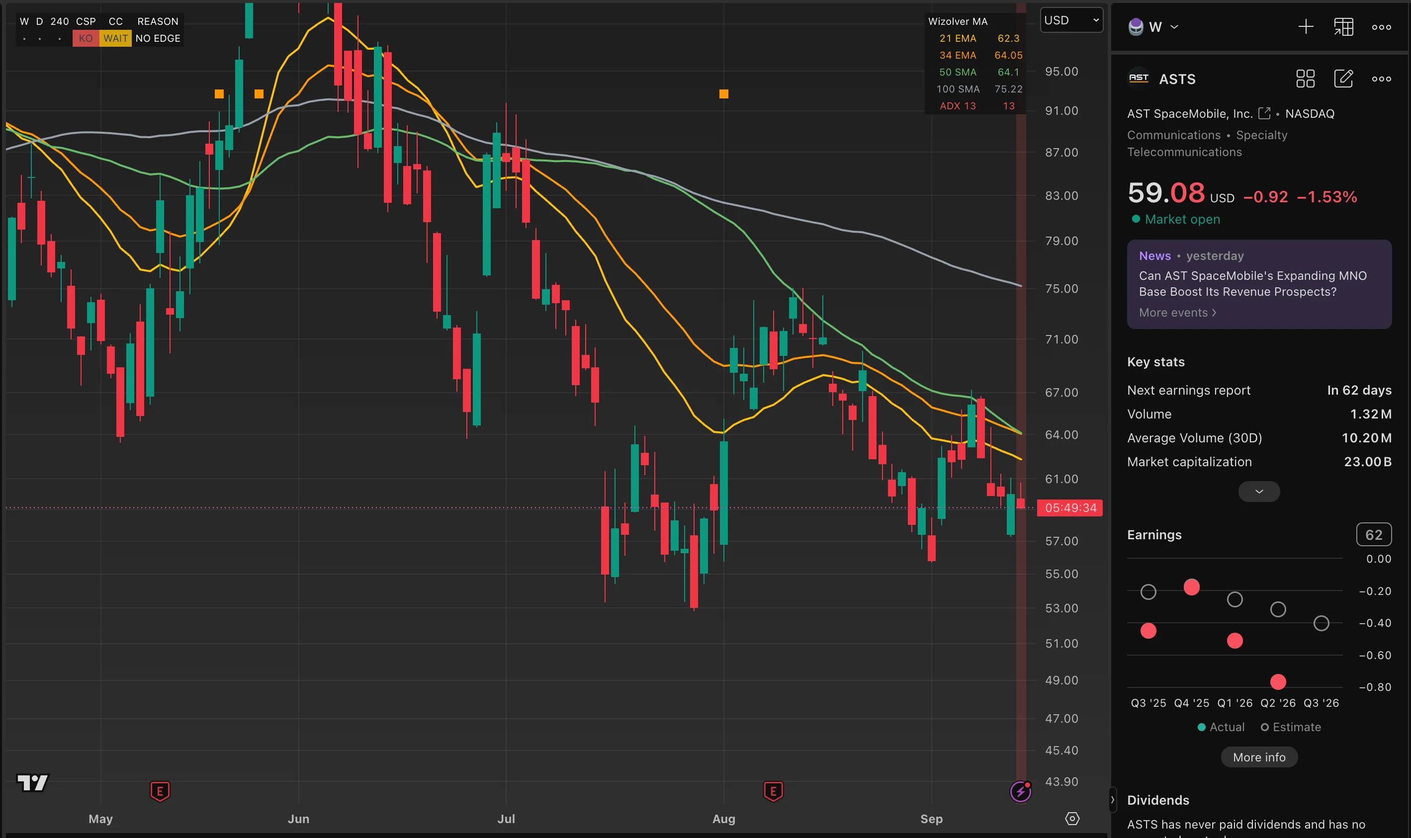The width and height of the screenshot is (1411, 838).
Task: Click the purple lightning event icon
Action: [1020, 791]
